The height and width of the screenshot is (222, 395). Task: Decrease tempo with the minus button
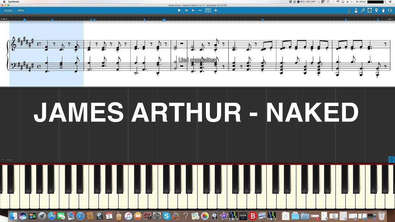click(200, 10)
